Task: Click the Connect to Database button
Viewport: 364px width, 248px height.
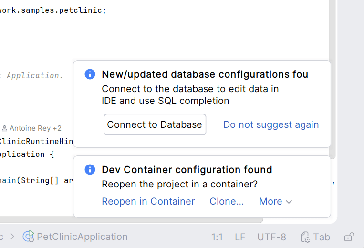Action: point(155,124)
